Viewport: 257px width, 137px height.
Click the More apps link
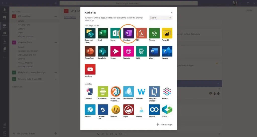[89, 20]
